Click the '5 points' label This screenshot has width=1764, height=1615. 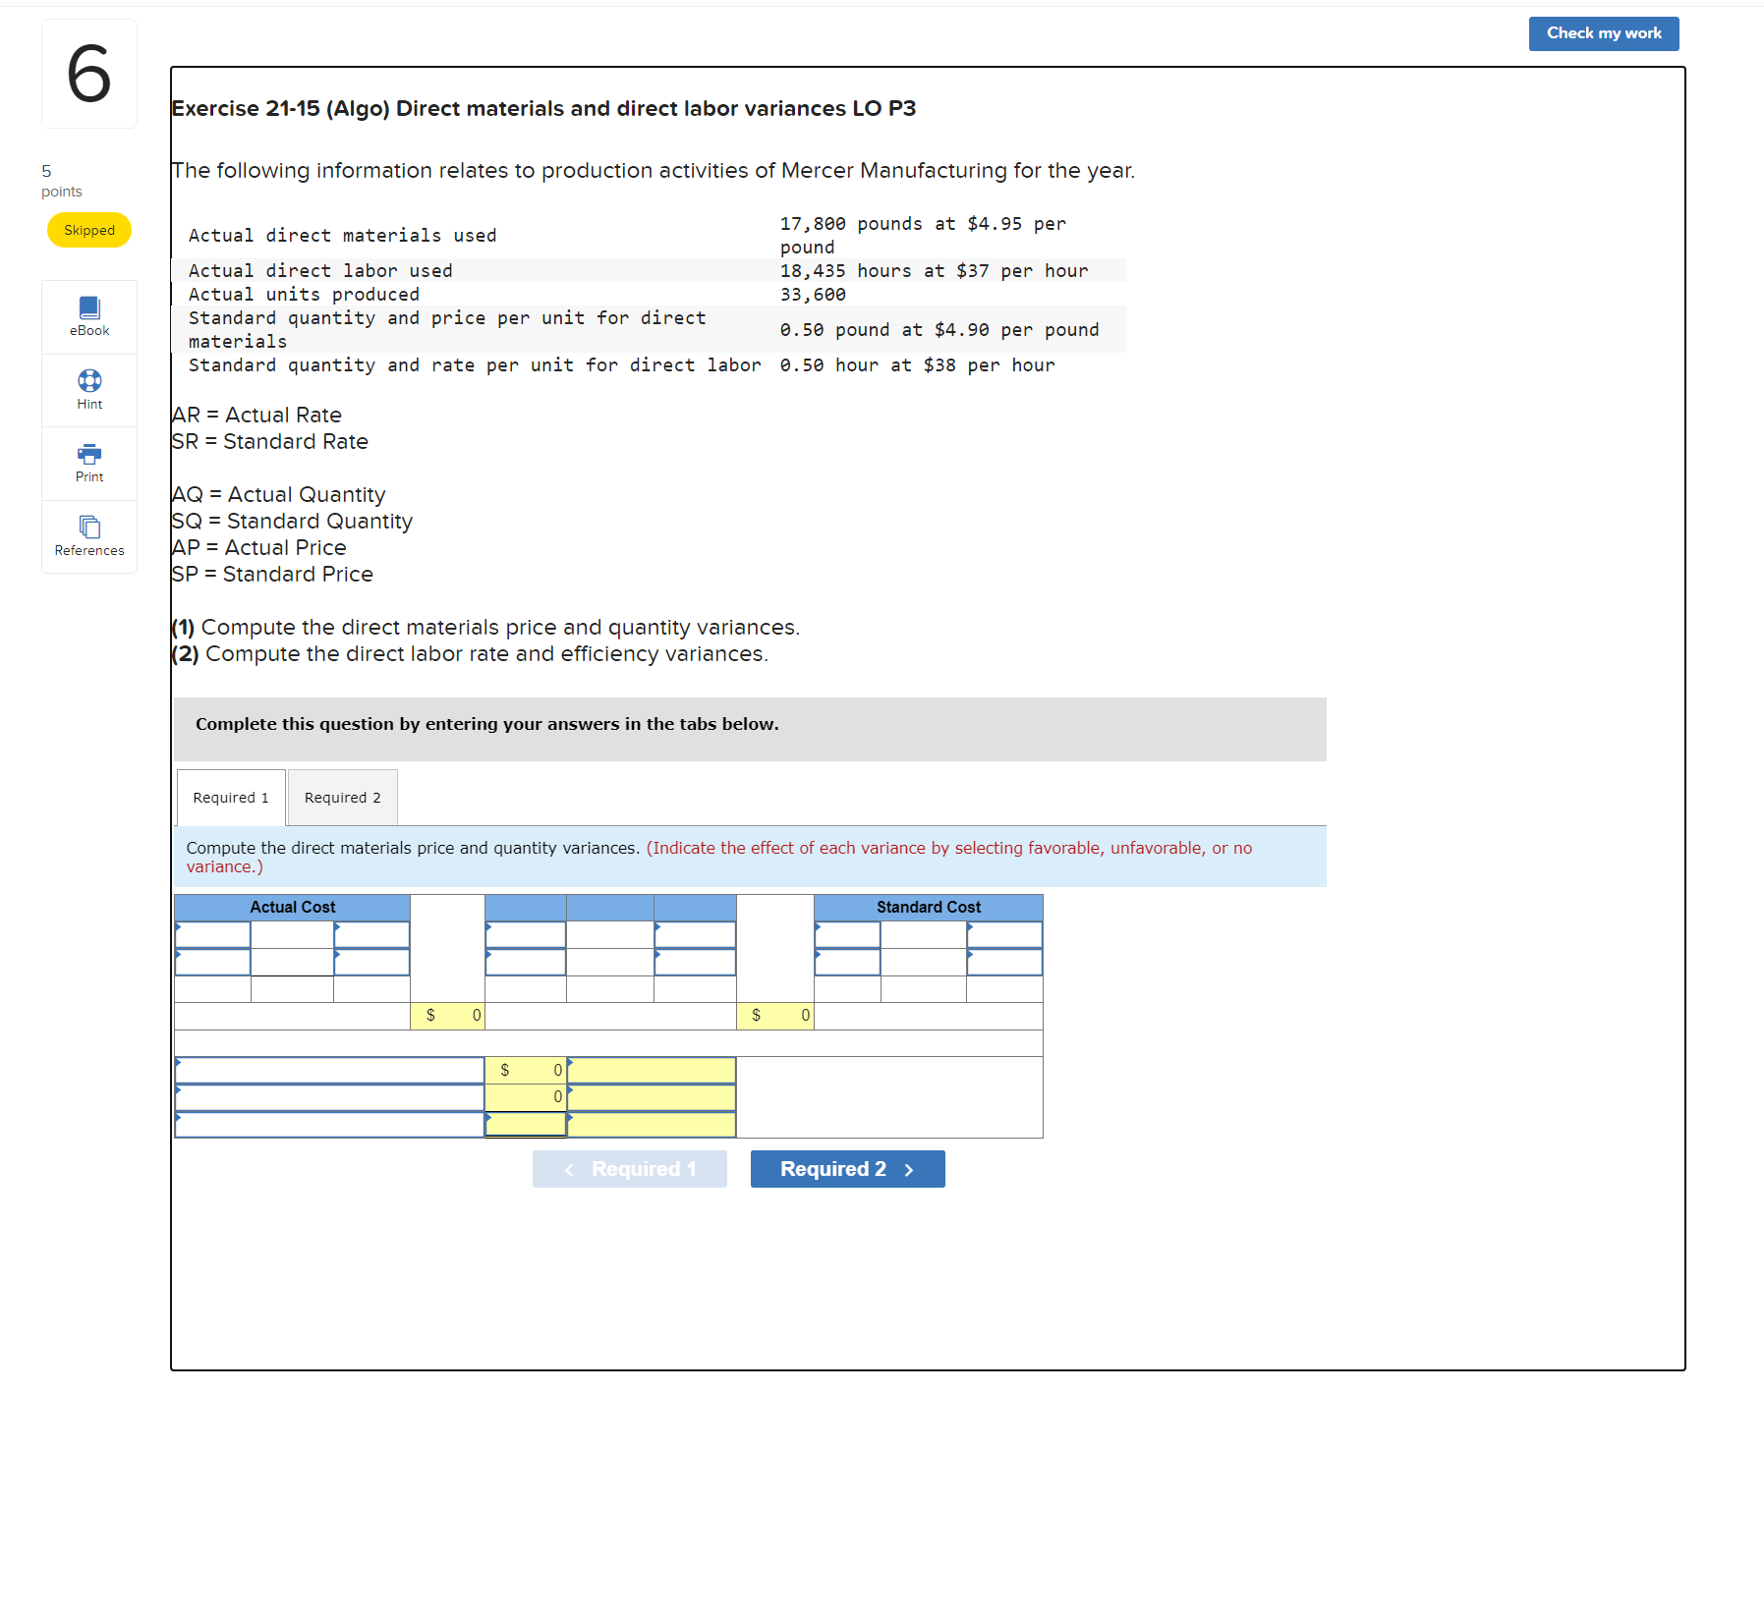61,181
